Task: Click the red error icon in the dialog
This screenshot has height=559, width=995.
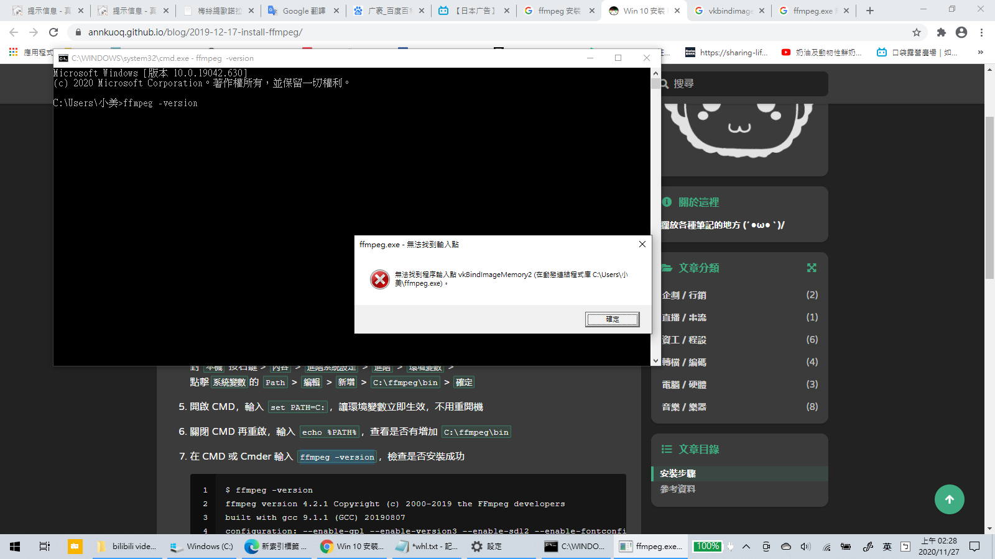Action: click(x=379, y=279)
